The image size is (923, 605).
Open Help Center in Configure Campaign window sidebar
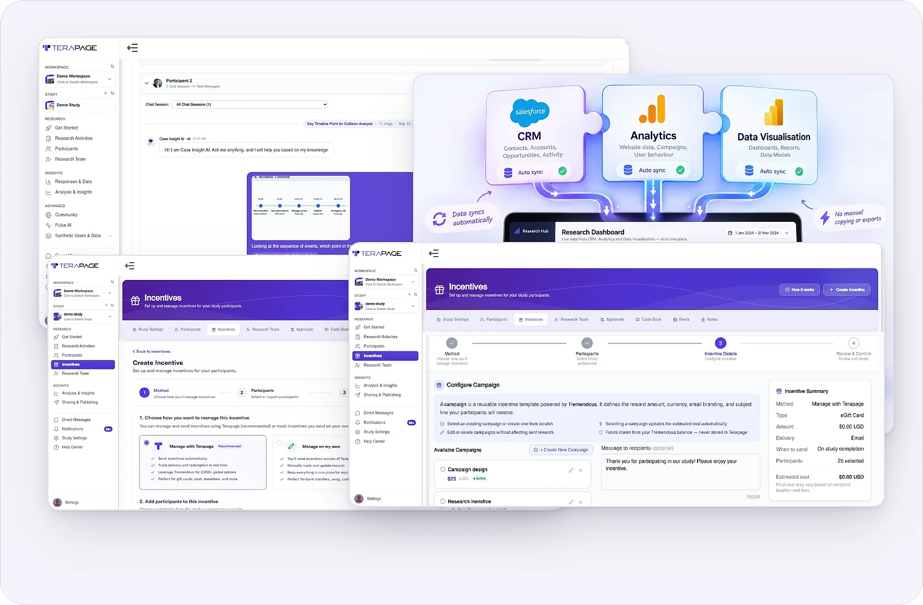pos(374,441)
